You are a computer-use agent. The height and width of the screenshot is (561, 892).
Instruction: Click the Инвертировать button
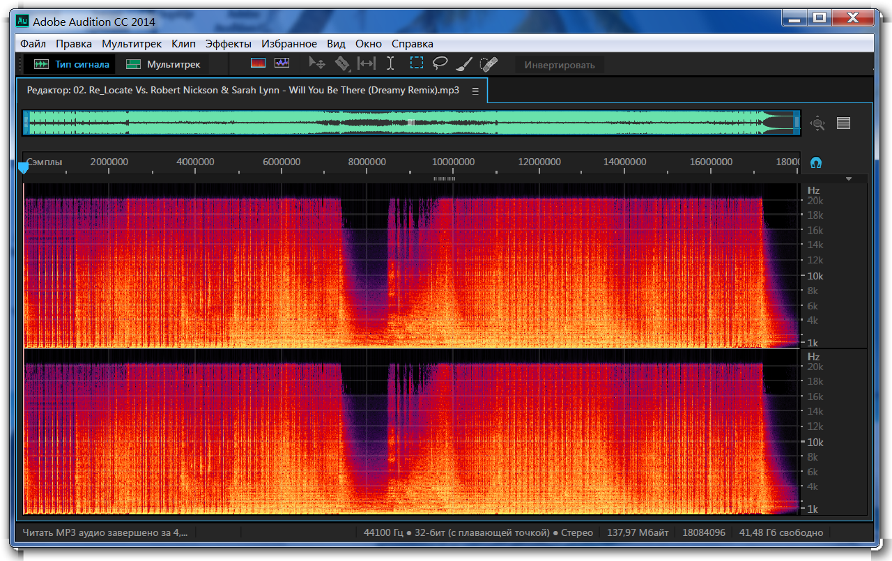[560, 65]
